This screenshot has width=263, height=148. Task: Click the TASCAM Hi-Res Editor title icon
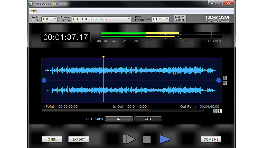point(31,4)
